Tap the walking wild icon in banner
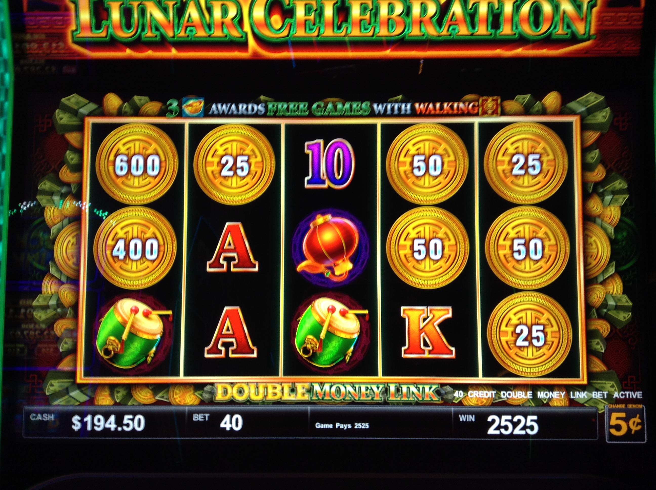This screenshot has width=656, height=490. click(490, 107)
